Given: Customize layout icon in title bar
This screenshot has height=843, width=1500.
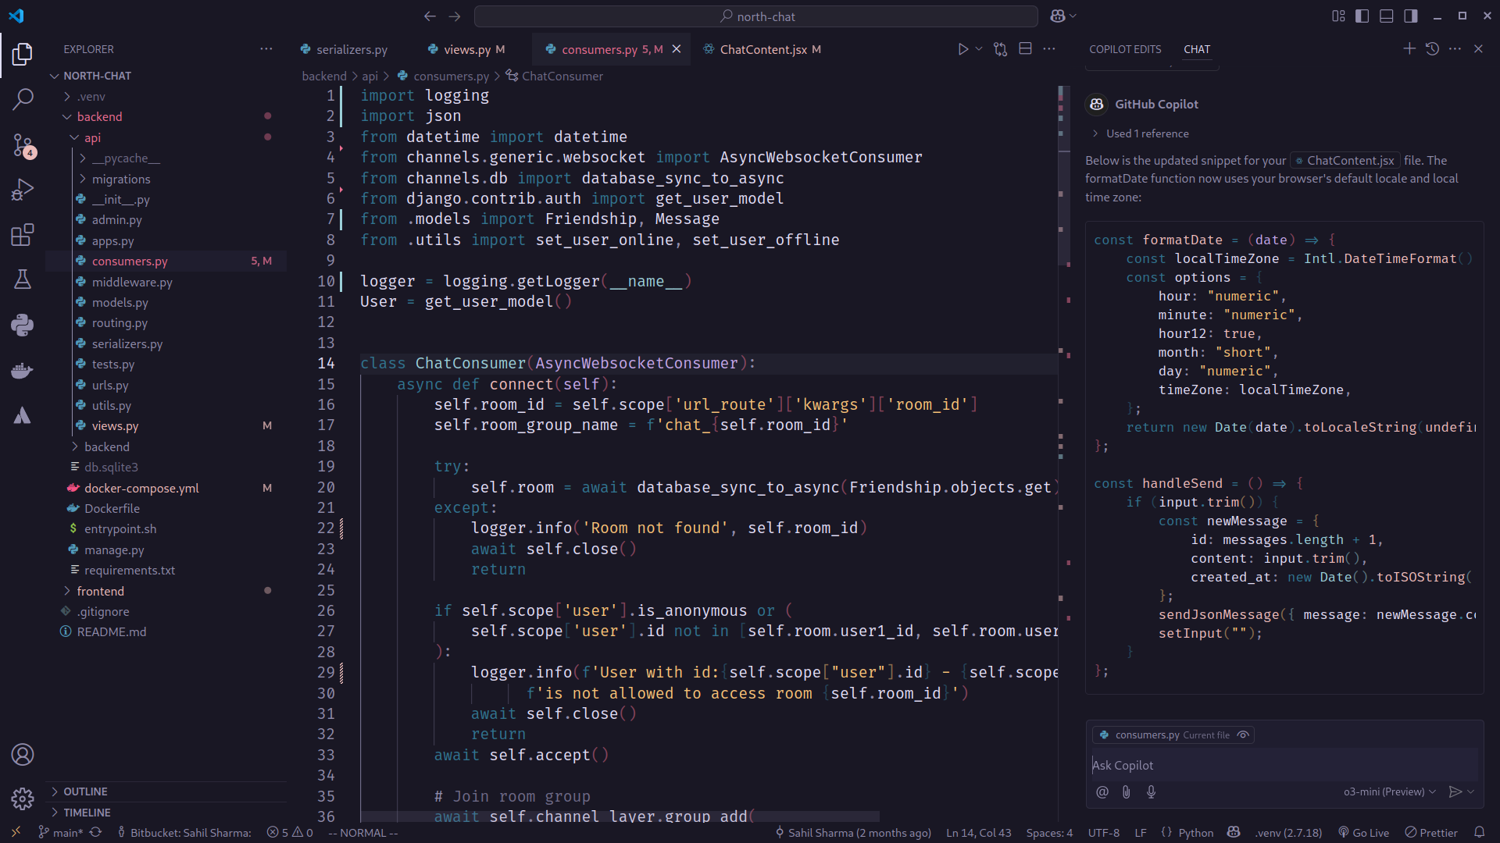Looking at the screenshot, I should click(x=1338, y=16).
